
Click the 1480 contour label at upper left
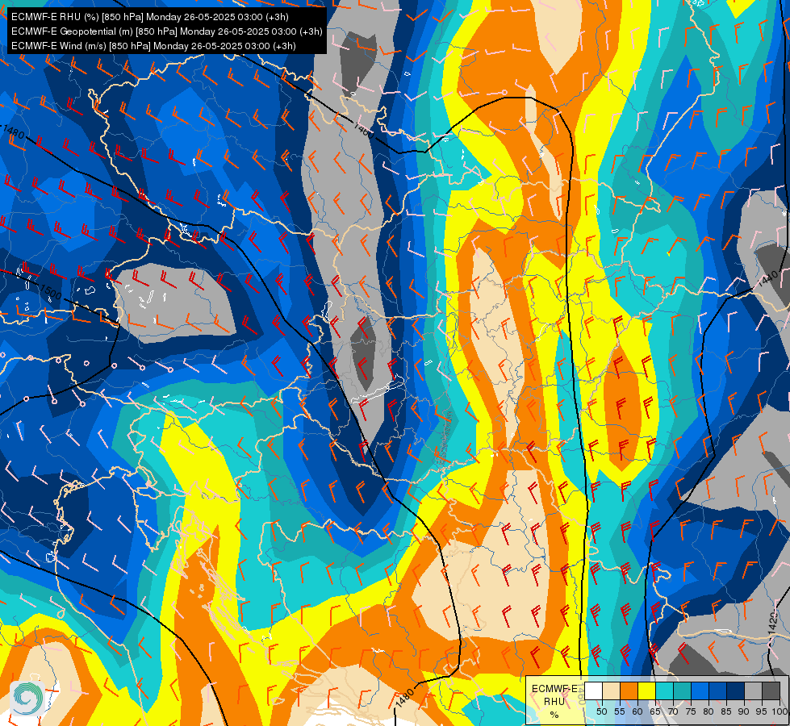tap(14, 131)
